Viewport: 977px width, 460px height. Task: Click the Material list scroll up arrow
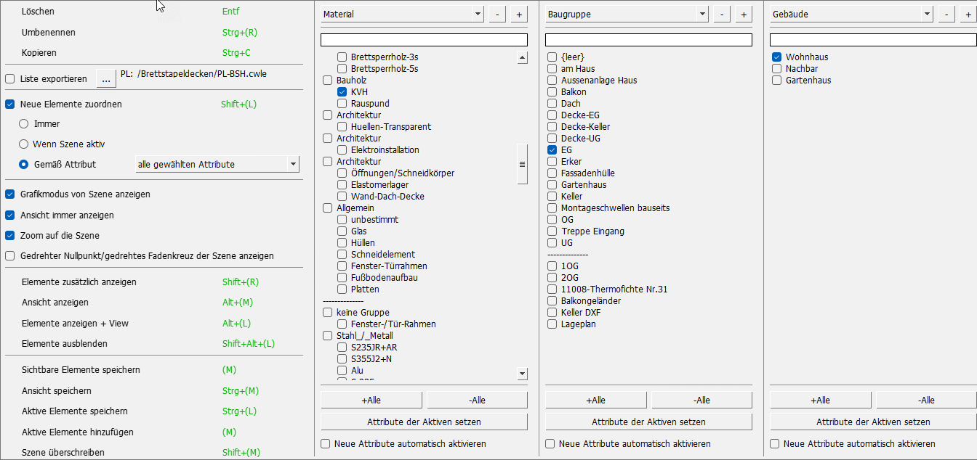pyautogui.click(x=522, y=57)
